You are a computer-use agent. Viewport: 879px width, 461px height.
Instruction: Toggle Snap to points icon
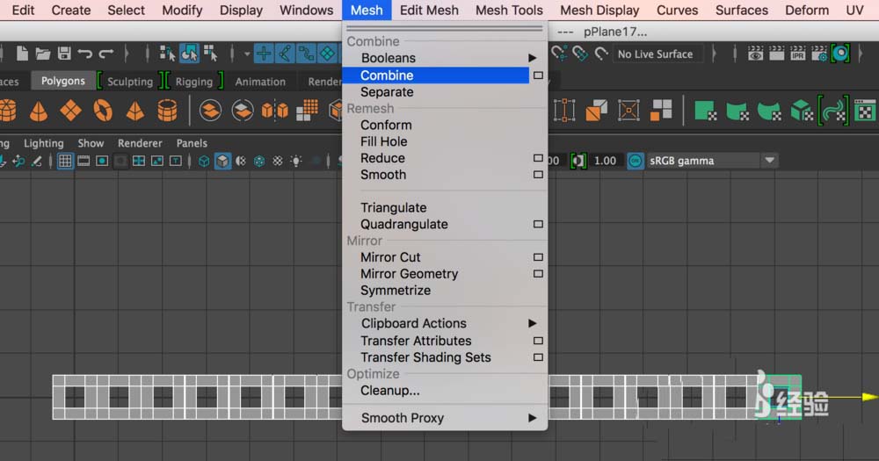coord(306,54)
